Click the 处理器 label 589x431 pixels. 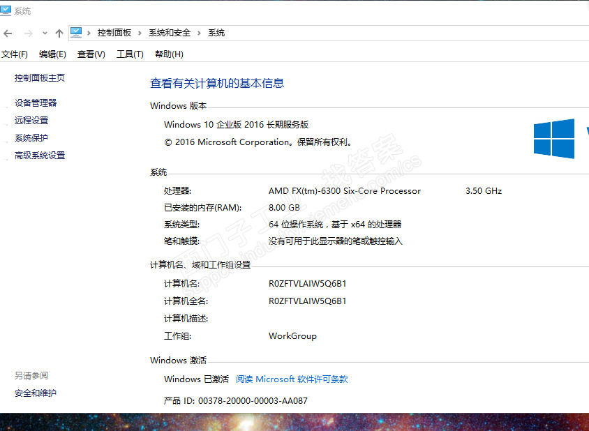point(178,190)
